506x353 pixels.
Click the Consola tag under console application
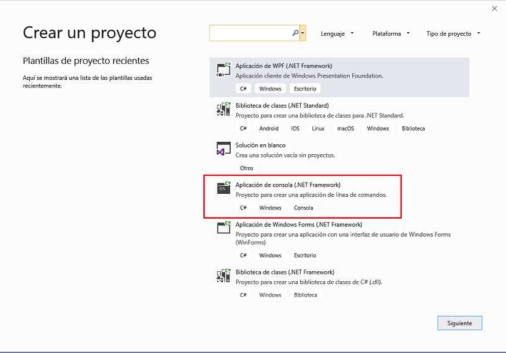coord(303,207)
